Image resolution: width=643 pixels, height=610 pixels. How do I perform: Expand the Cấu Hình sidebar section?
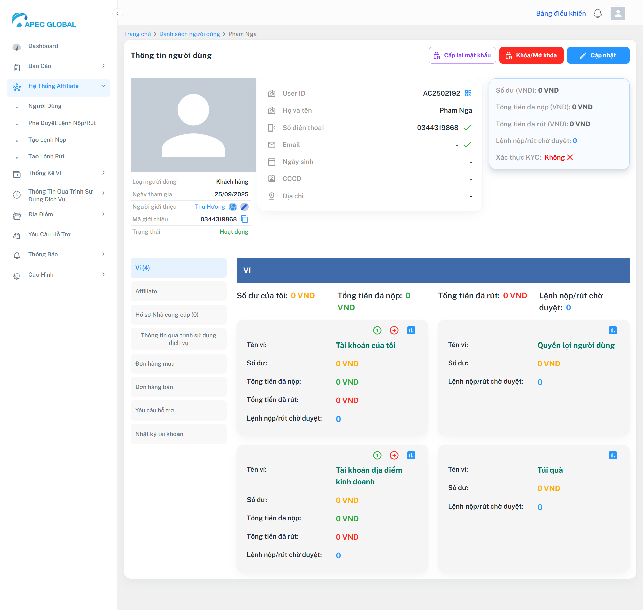pos(103,275)
